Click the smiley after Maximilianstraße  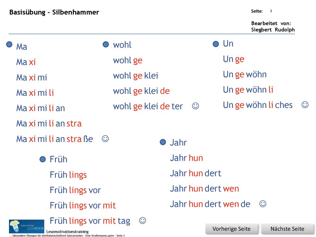click(105, 139)
